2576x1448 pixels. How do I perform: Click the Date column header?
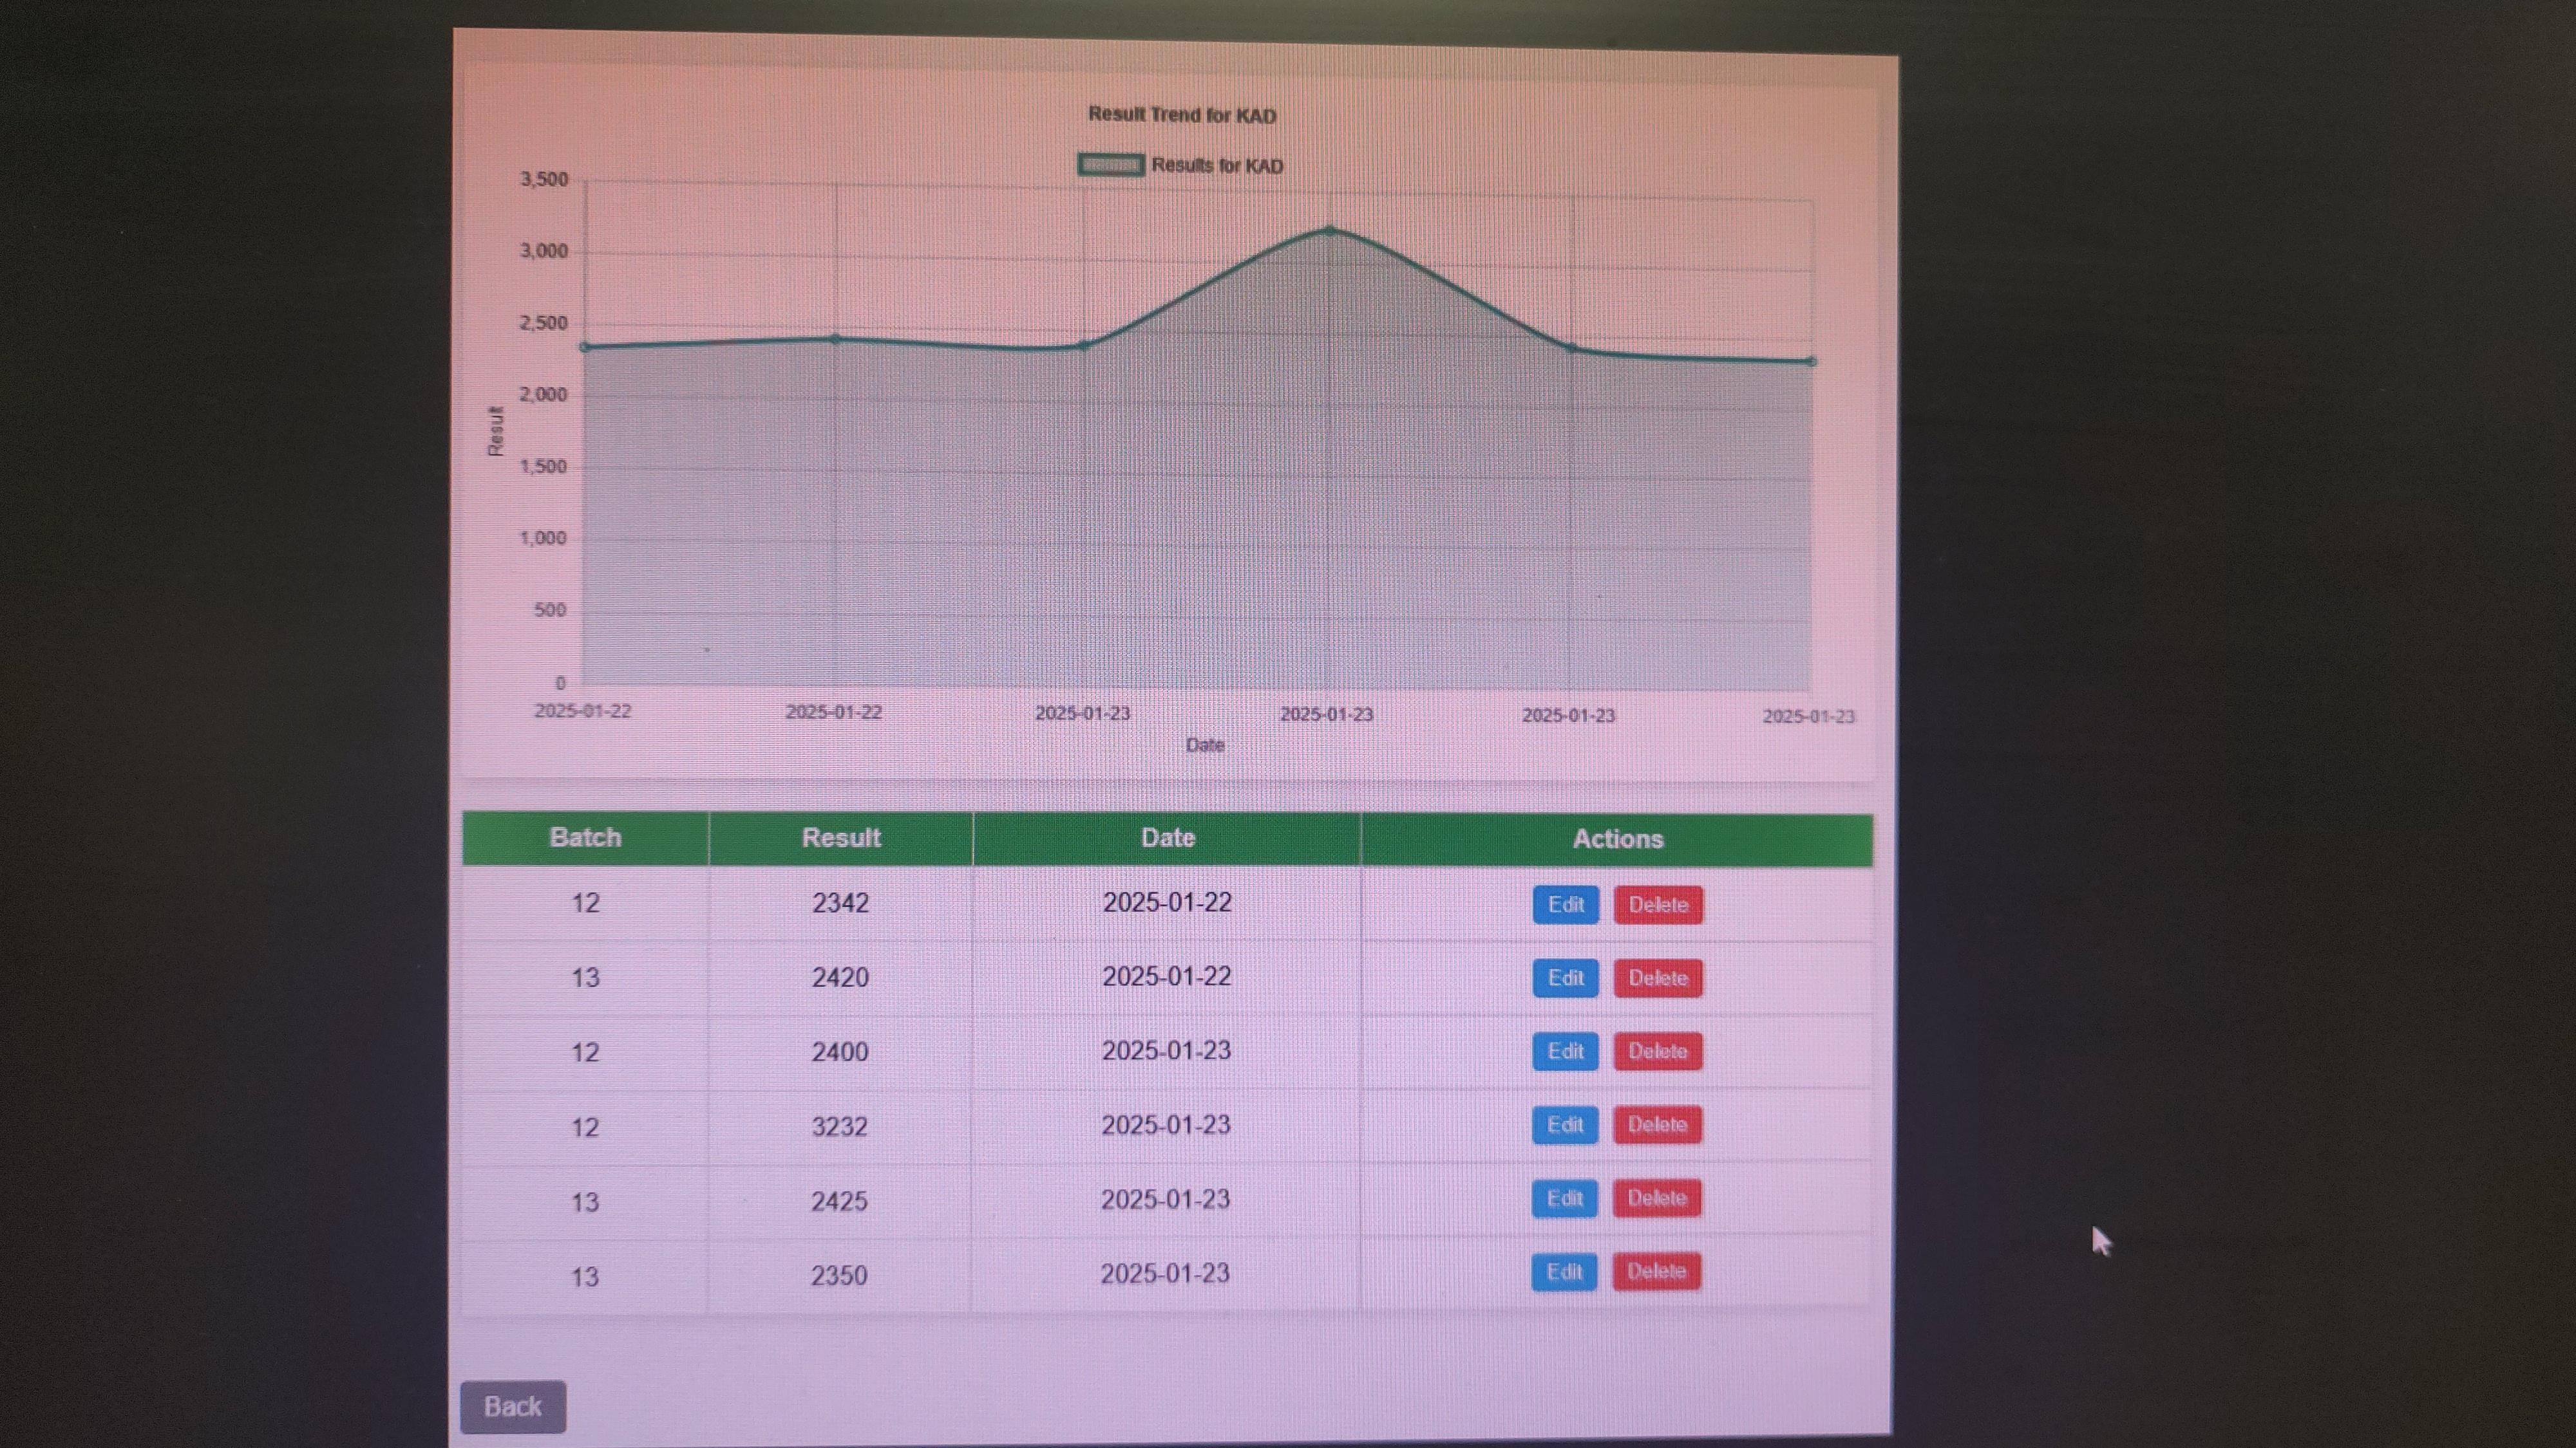pyautogui.click(x=1167, y=837)
